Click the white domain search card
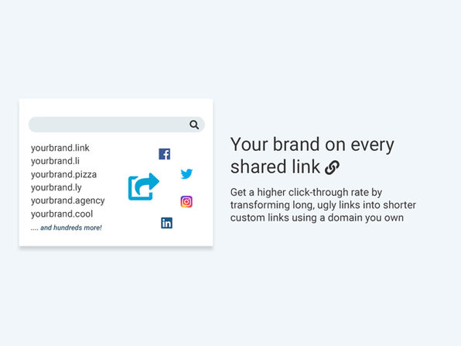The image size is (461, 346). [x=116, y=173]
